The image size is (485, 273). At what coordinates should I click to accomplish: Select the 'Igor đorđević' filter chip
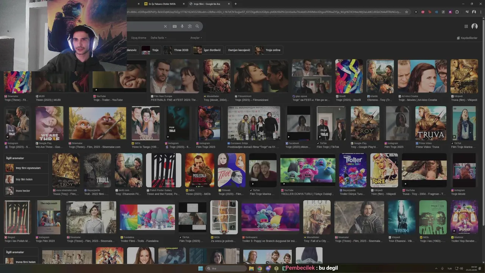pyautogui.click(x=208, y=50)
